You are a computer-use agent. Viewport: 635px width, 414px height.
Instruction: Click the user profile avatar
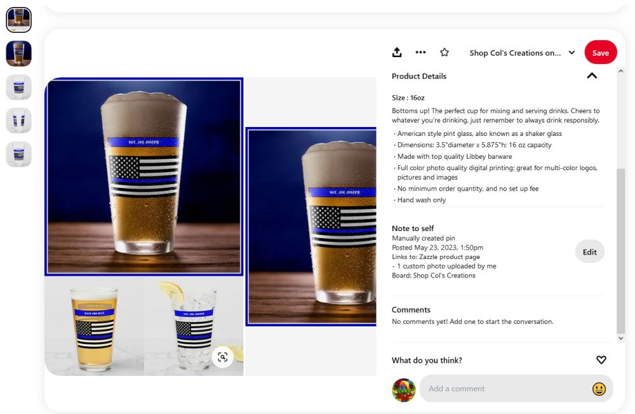pyautogui.click(x=404, y=390)
